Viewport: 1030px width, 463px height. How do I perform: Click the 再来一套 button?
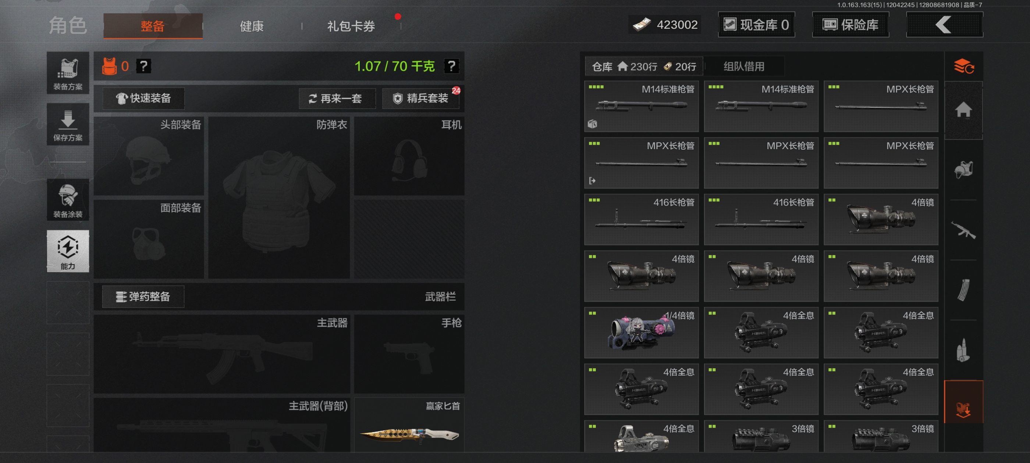(x=337, y=98)
